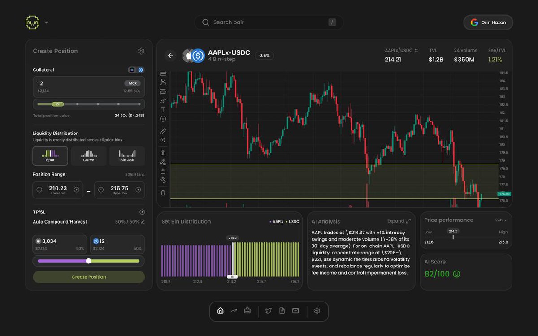Select the parallel channel drawing tool
Screen dimensions: 538x336
tap(163, 91)
